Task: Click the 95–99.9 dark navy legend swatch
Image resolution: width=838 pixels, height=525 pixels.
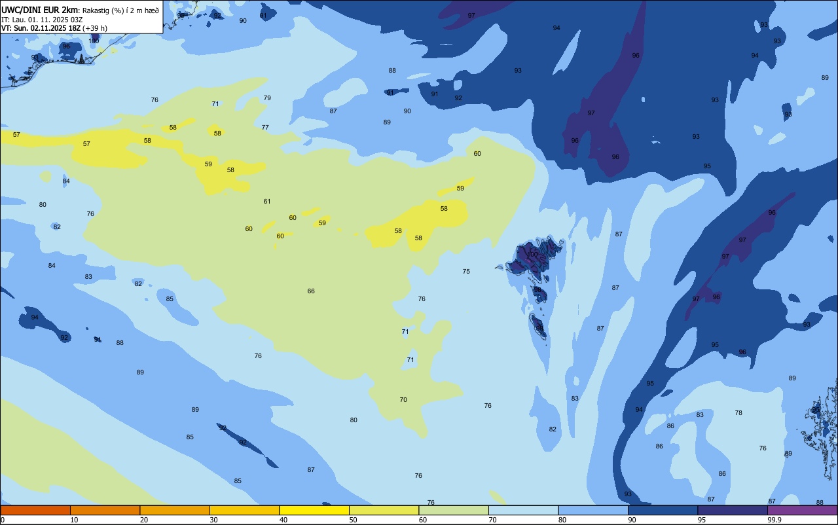Action: 733,510
